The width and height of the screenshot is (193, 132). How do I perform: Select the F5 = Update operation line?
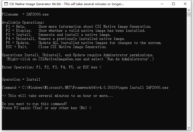(83, 43)
